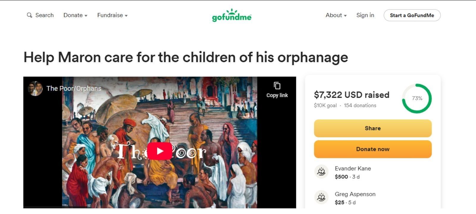476x214 pixels.
Task: Click the Search text in navigation
Action: click(44, 15)
